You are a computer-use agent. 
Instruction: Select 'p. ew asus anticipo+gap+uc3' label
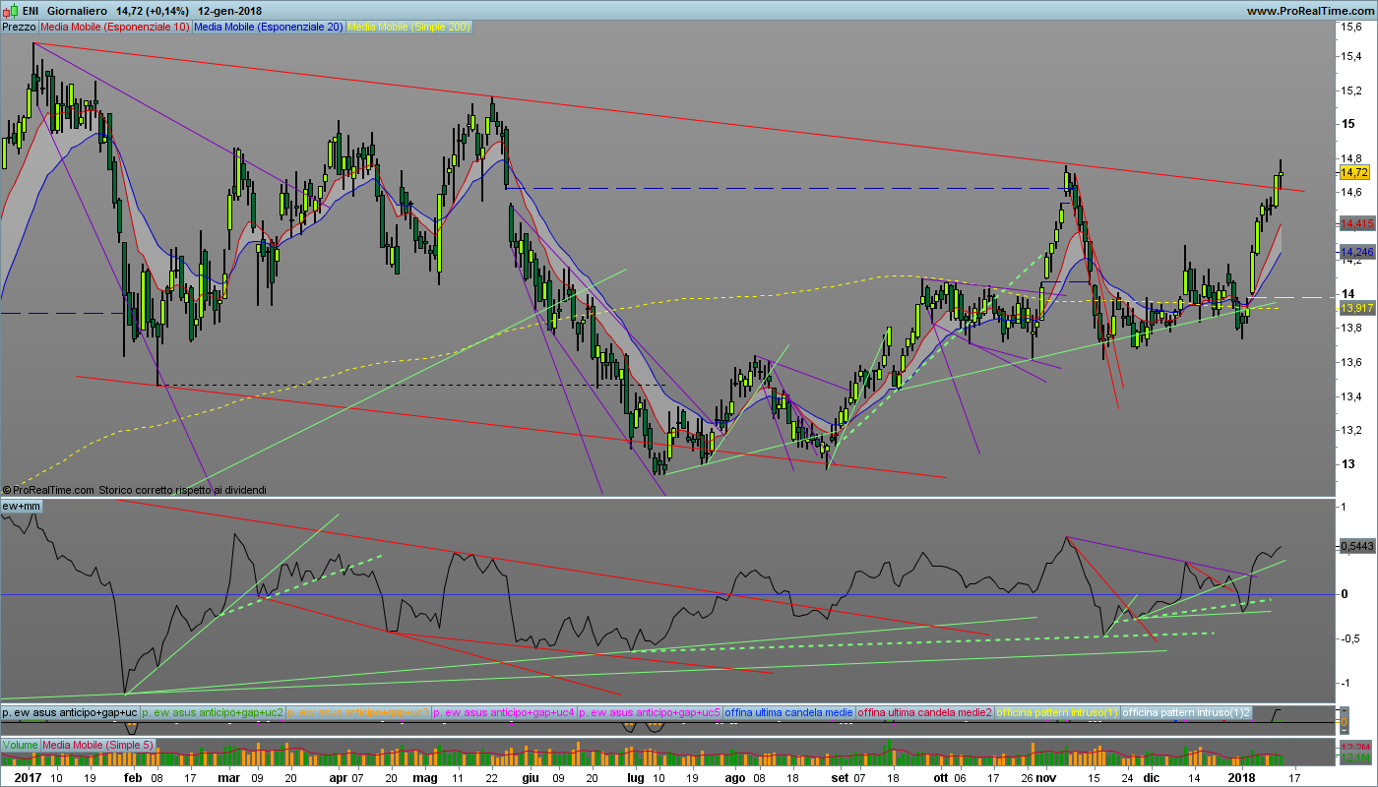click(x=359, y=711)
